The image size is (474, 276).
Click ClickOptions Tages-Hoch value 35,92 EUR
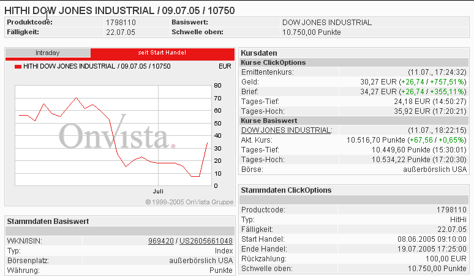[x=412, y=111]
